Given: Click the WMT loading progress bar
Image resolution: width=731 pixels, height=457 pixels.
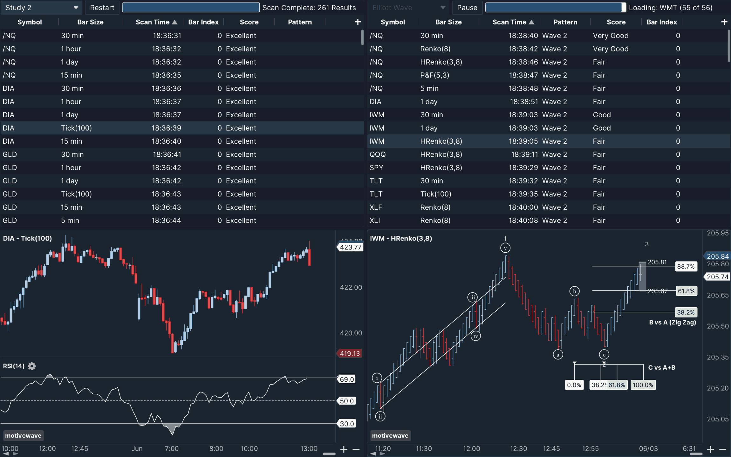Looking at the screenshot, I should coord(555,8).
